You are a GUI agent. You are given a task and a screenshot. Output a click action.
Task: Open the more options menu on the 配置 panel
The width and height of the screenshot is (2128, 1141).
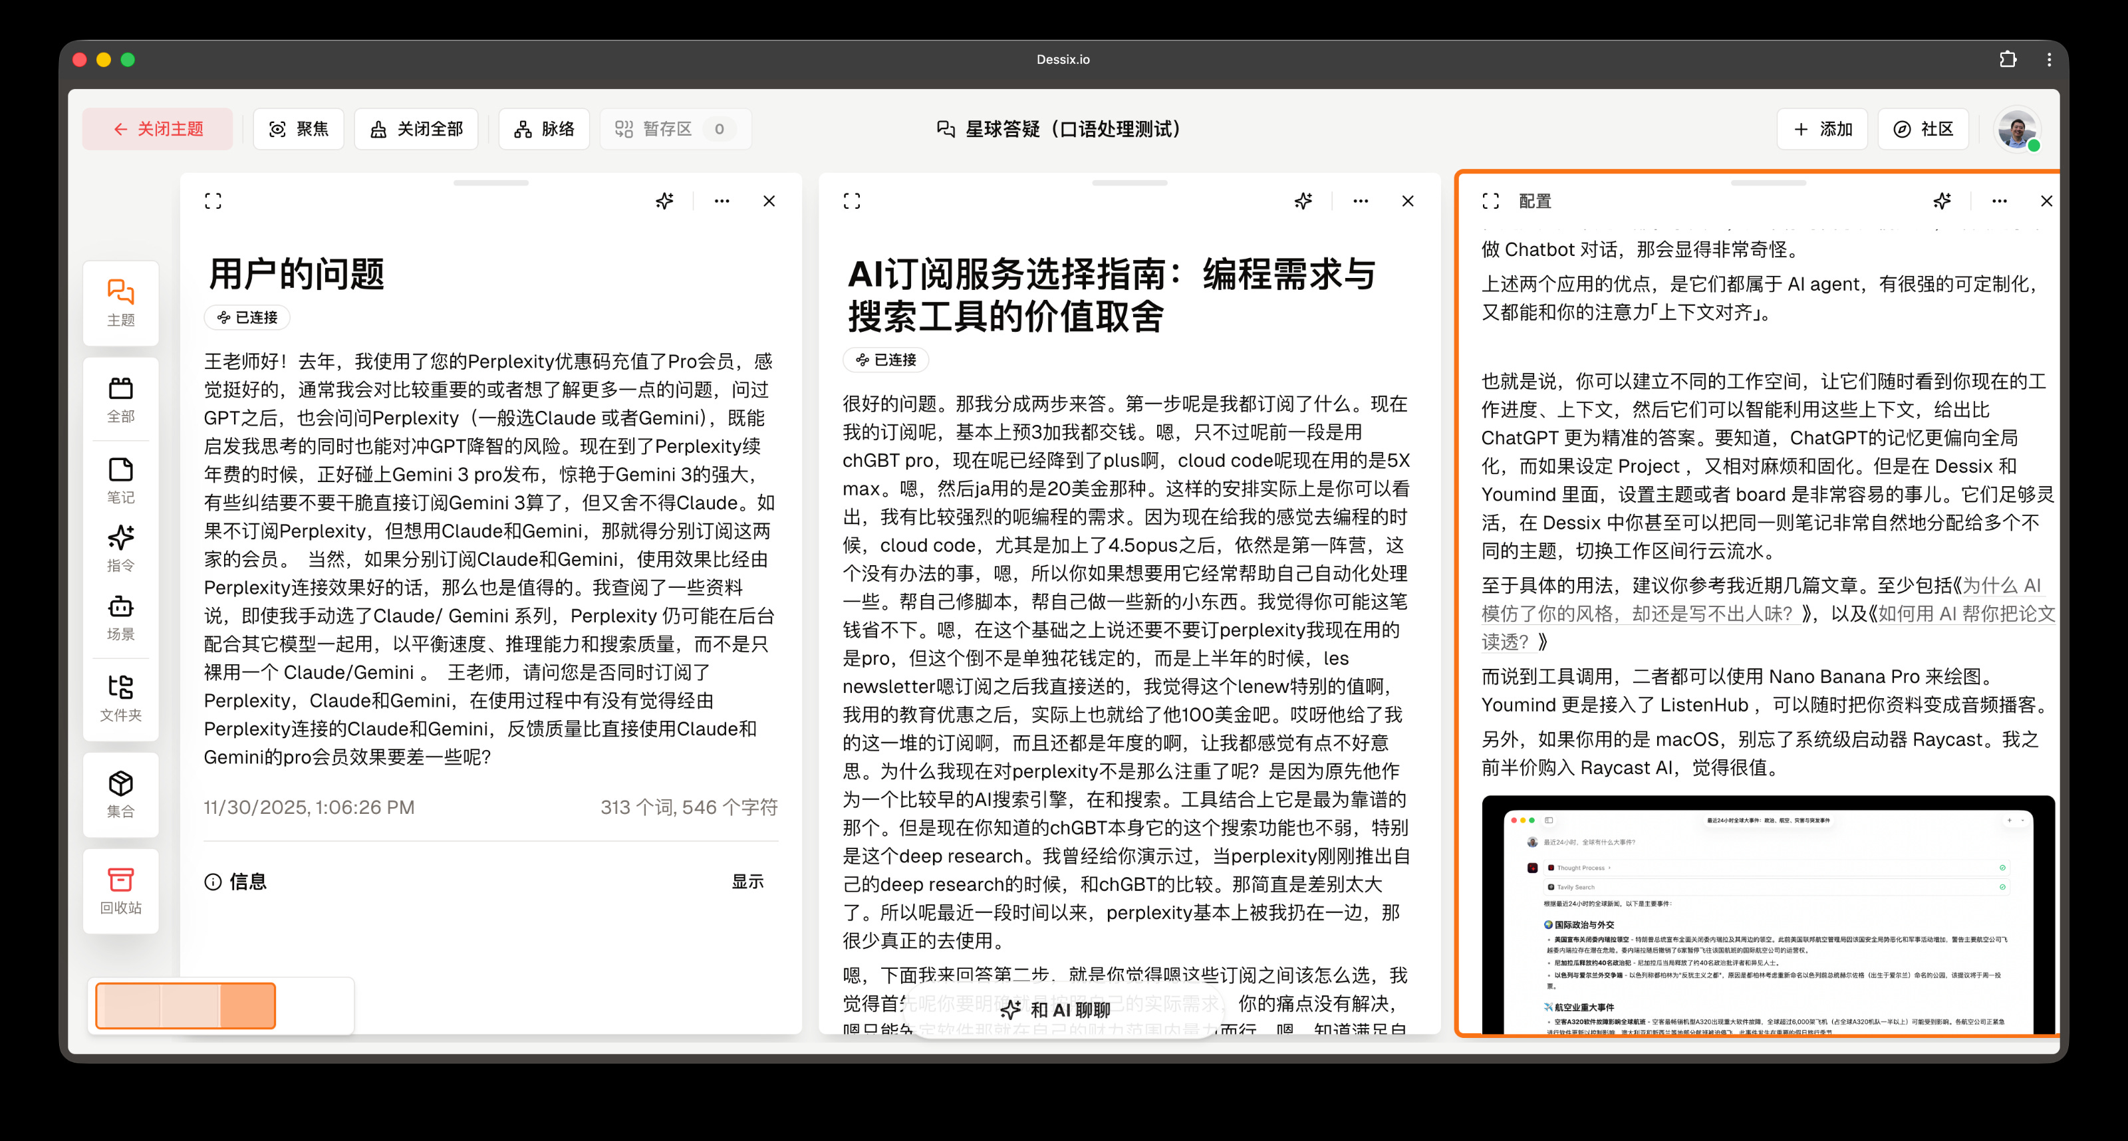point(1999,201)
